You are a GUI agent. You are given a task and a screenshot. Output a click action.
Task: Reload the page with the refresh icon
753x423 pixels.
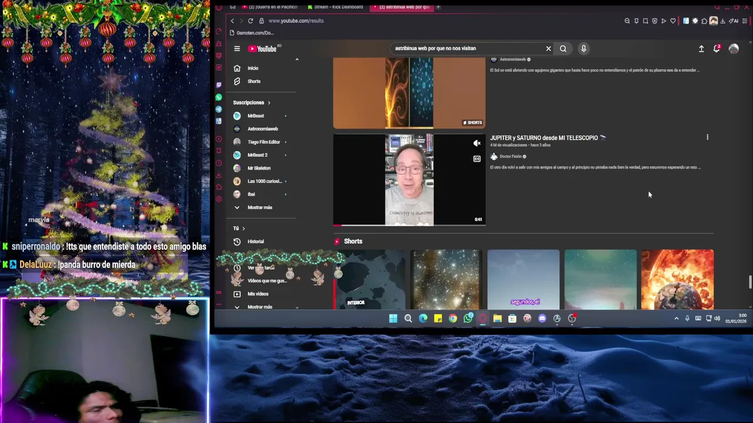[251, 21]
